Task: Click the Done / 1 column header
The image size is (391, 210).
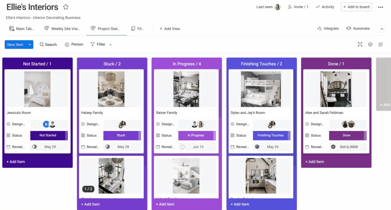Action: [336, 64]
